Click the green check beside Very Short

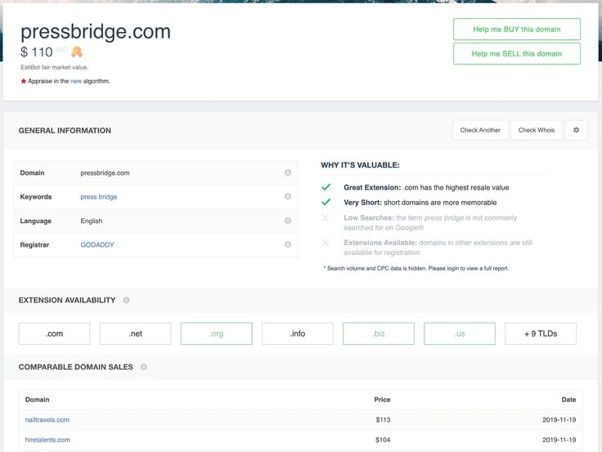326,202
